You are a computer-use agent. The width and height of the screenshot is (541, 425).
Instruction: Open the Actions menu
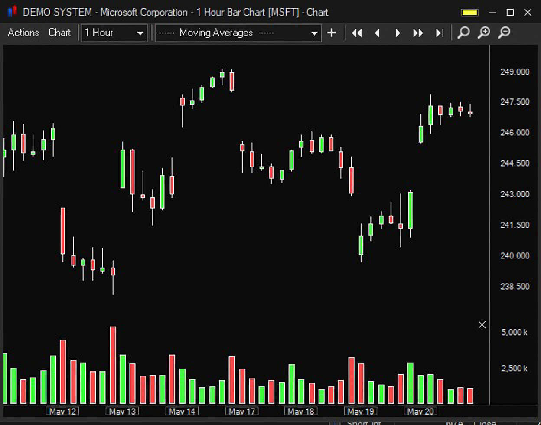tap(23, 33)
